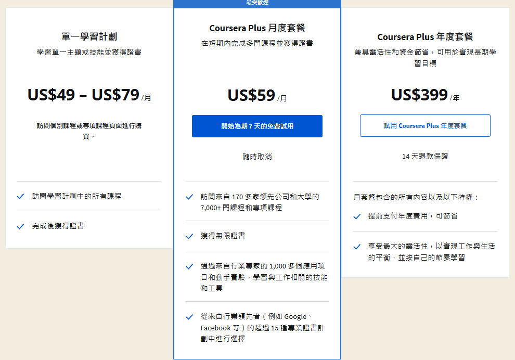
Task: Click checkmark beside 提前支付年度費用
Action: [x=357, y=216]
